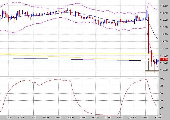Click the oscillator 100 scale label
This screenshot has width=170, height=120.
pos(162,79)
